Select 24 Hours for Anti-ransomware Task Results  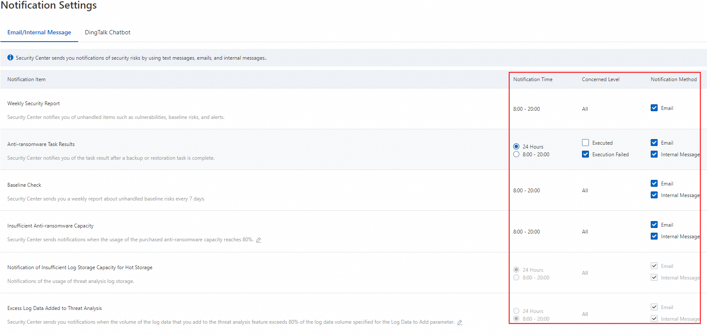(x=516, y=146)
